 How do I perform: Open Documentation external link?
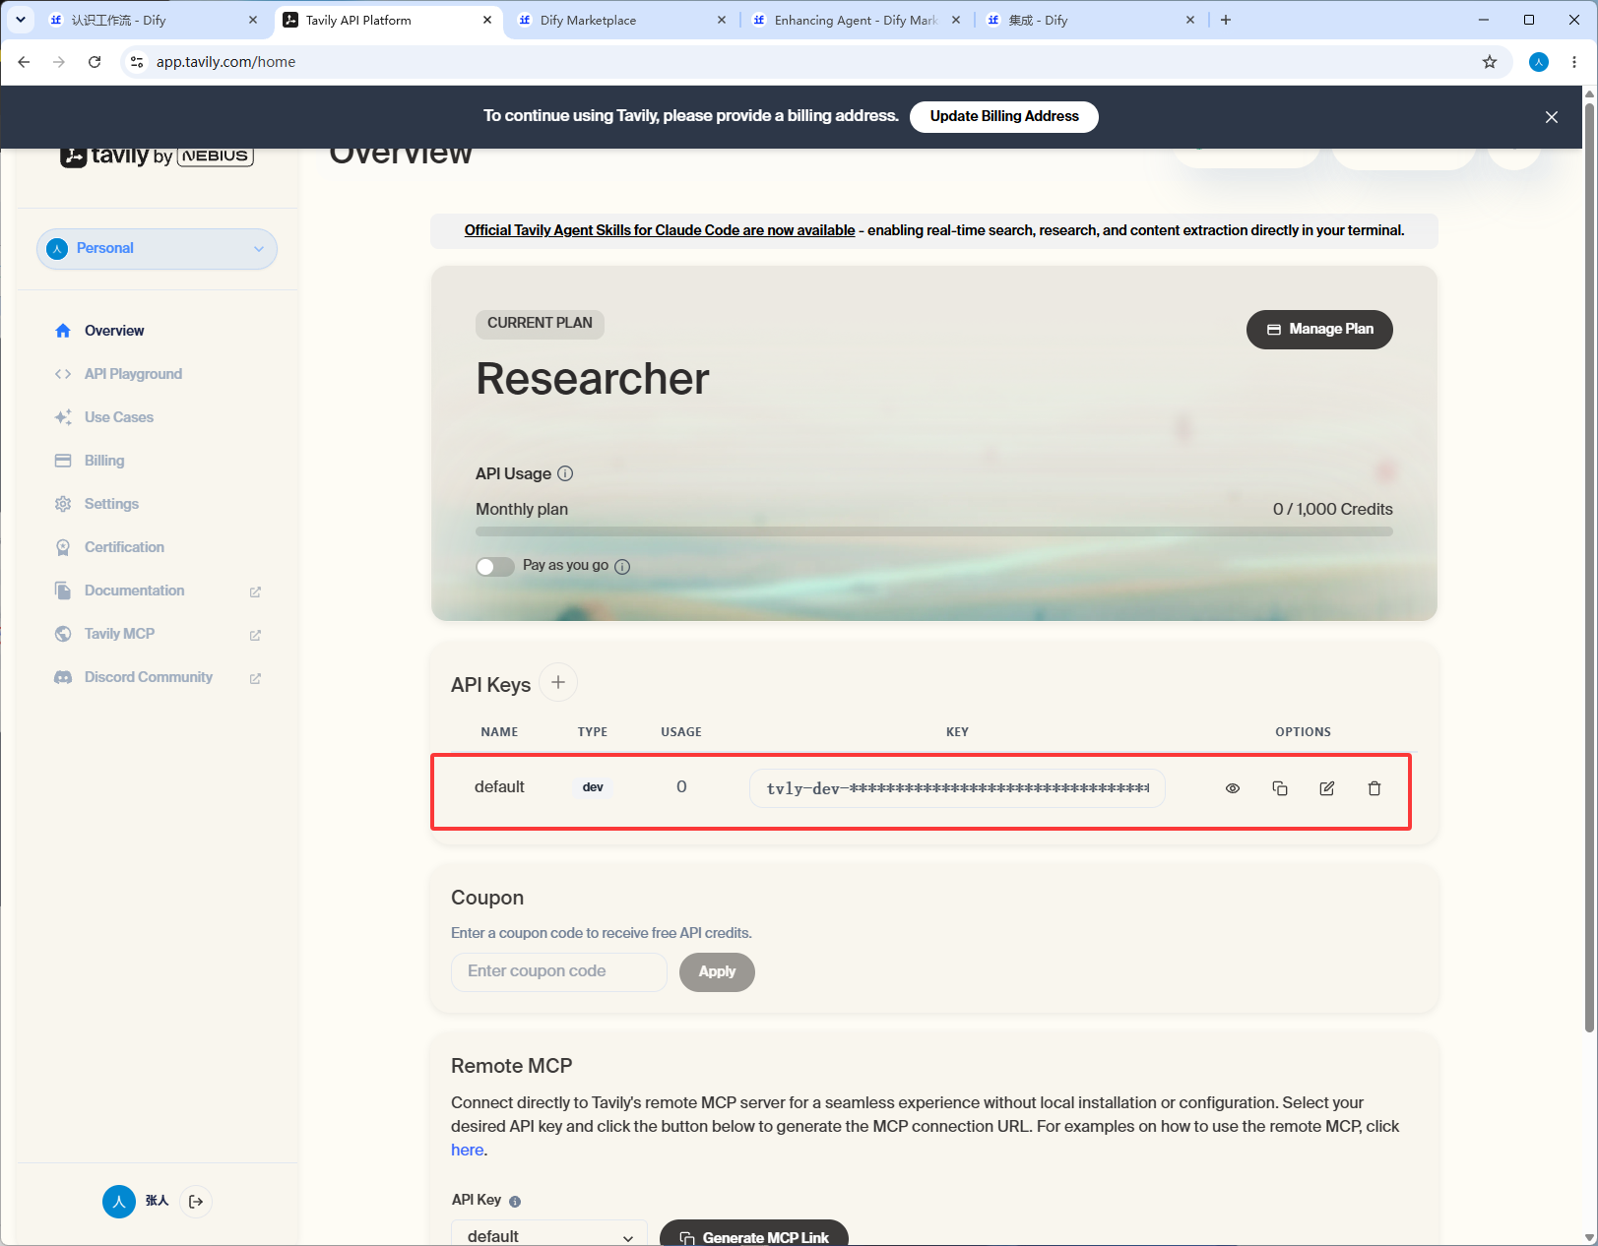[158, 591]
